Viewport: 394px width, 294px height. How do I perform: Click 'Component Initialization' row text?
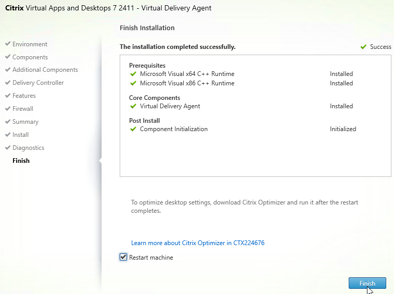(174, 129)
